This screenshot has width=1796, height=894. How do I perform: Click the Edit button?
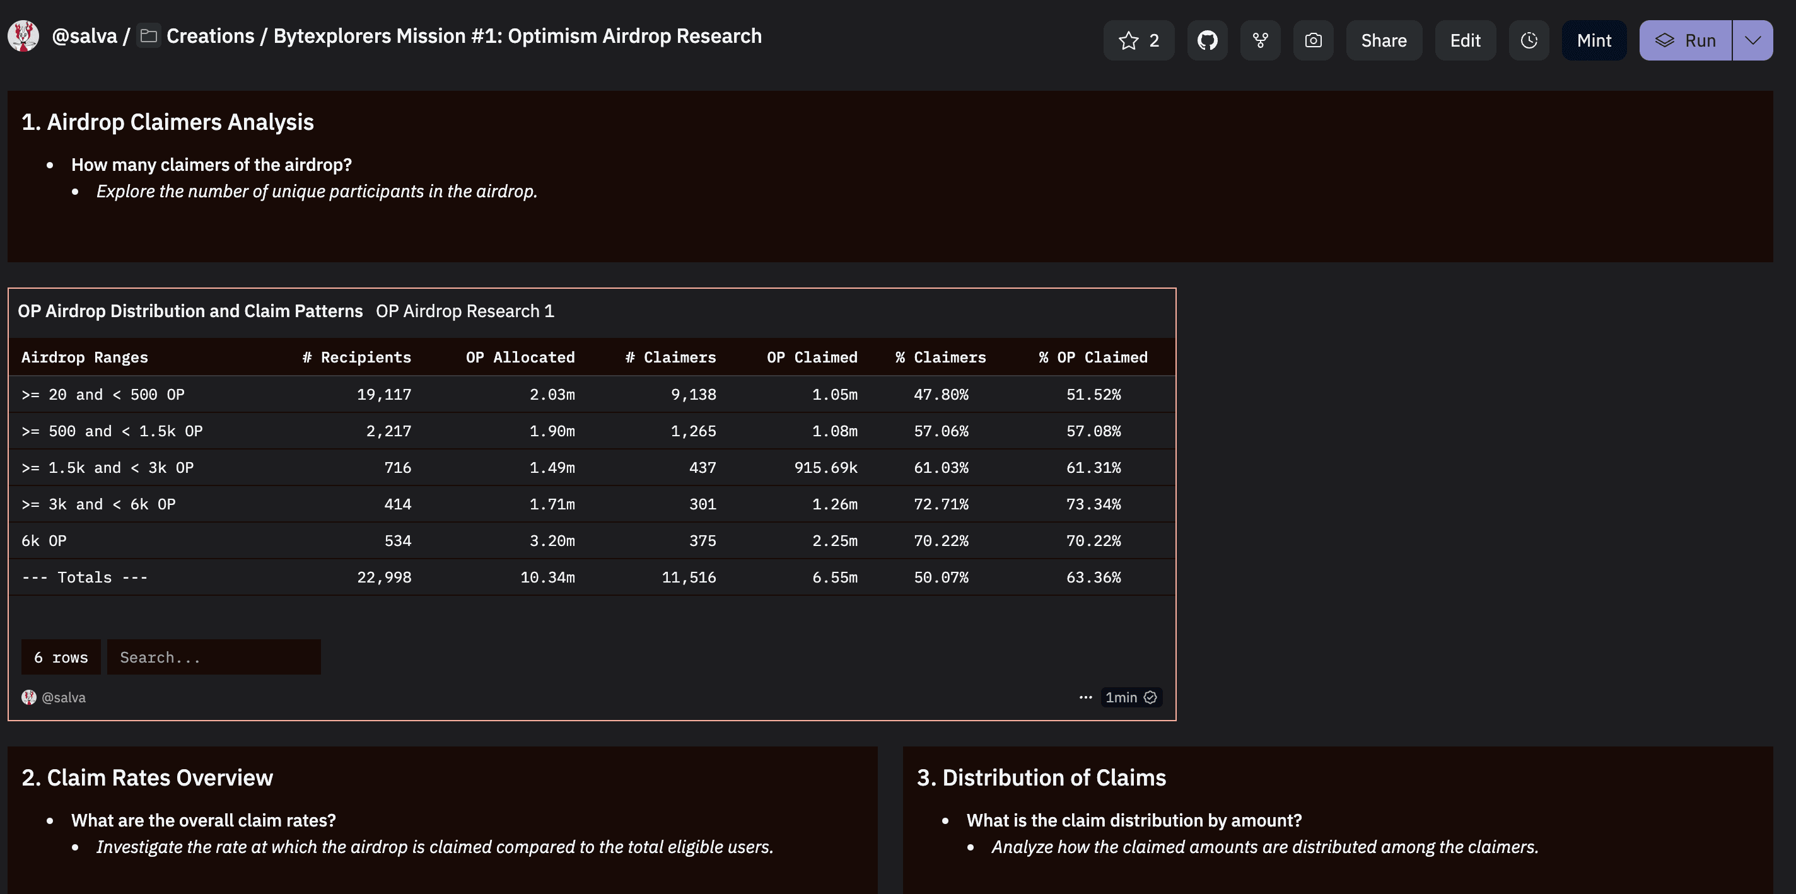1465,40
